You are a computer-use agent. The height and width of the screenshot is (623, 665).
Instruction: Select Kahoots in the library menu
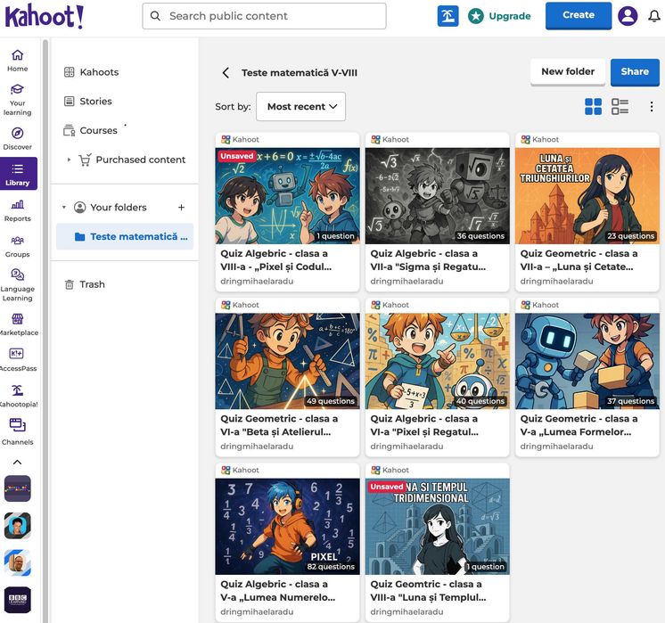point(91,72)
